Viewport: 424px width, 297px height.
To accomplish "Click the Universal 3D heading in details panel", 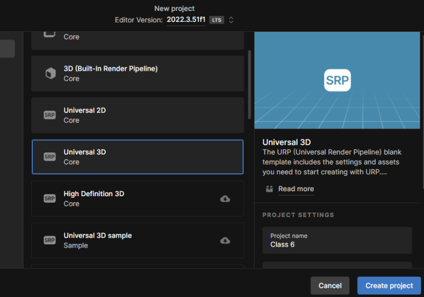I will (287, 142).
